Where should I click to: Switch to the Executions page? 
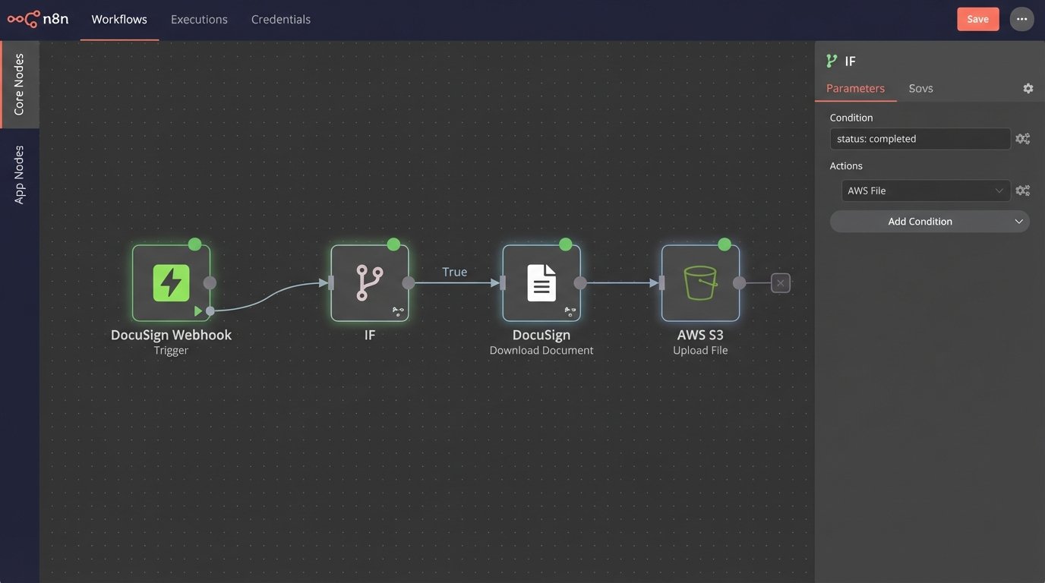tap(198, 18)
